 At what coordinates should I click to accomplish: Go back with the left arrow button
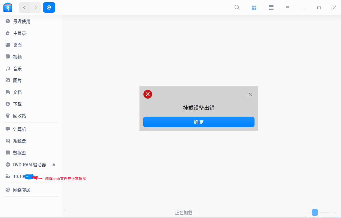(x=24, y=7)
